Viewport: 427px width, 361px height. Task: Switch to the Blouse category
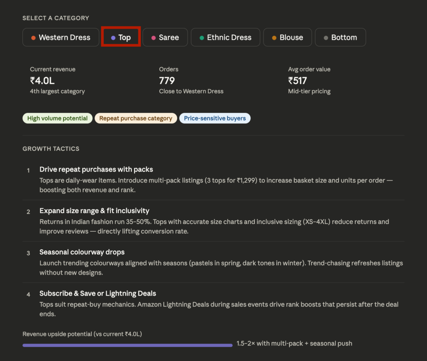287,37
